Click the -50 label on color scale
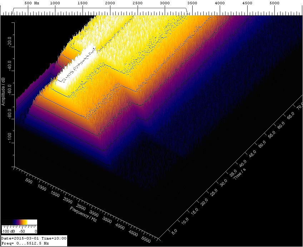The width and height of the screenshot is (303, 247). [x=22, y=231]
